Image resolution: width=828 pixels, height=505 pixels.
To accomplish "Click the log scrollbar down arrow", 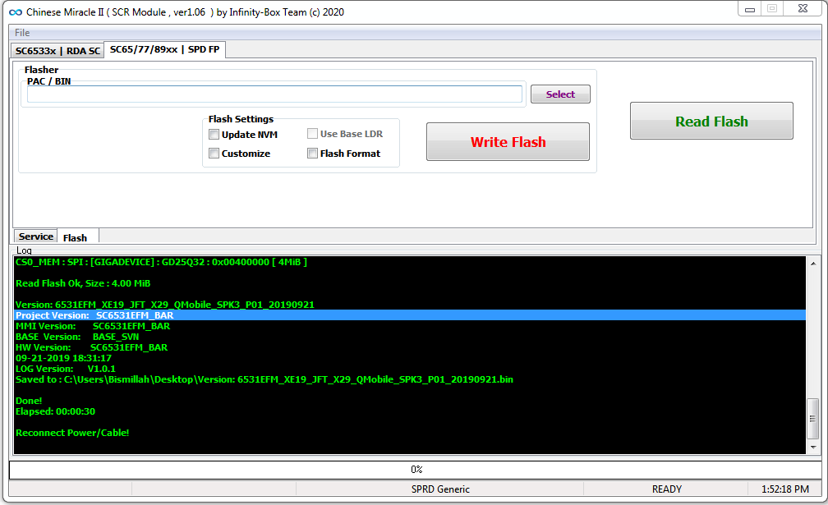I will pos(813,447).
